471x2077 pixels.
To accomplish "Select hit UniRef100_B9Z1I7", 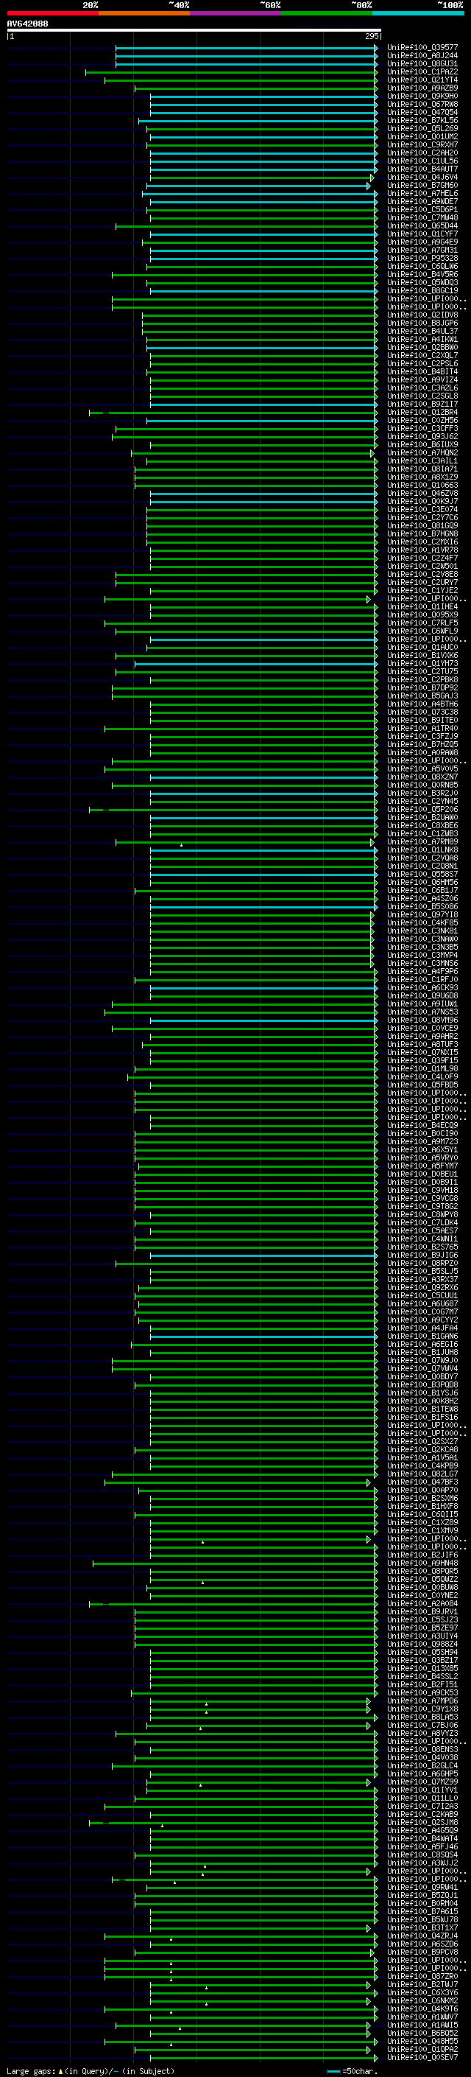I will click(422, 404).
